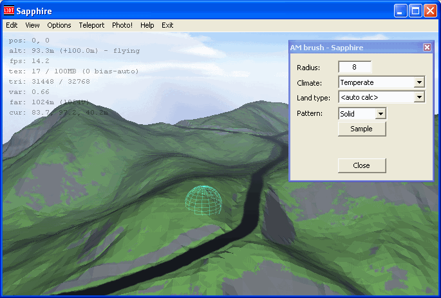Click the Photo! menu item

click(x=122, y=25)
